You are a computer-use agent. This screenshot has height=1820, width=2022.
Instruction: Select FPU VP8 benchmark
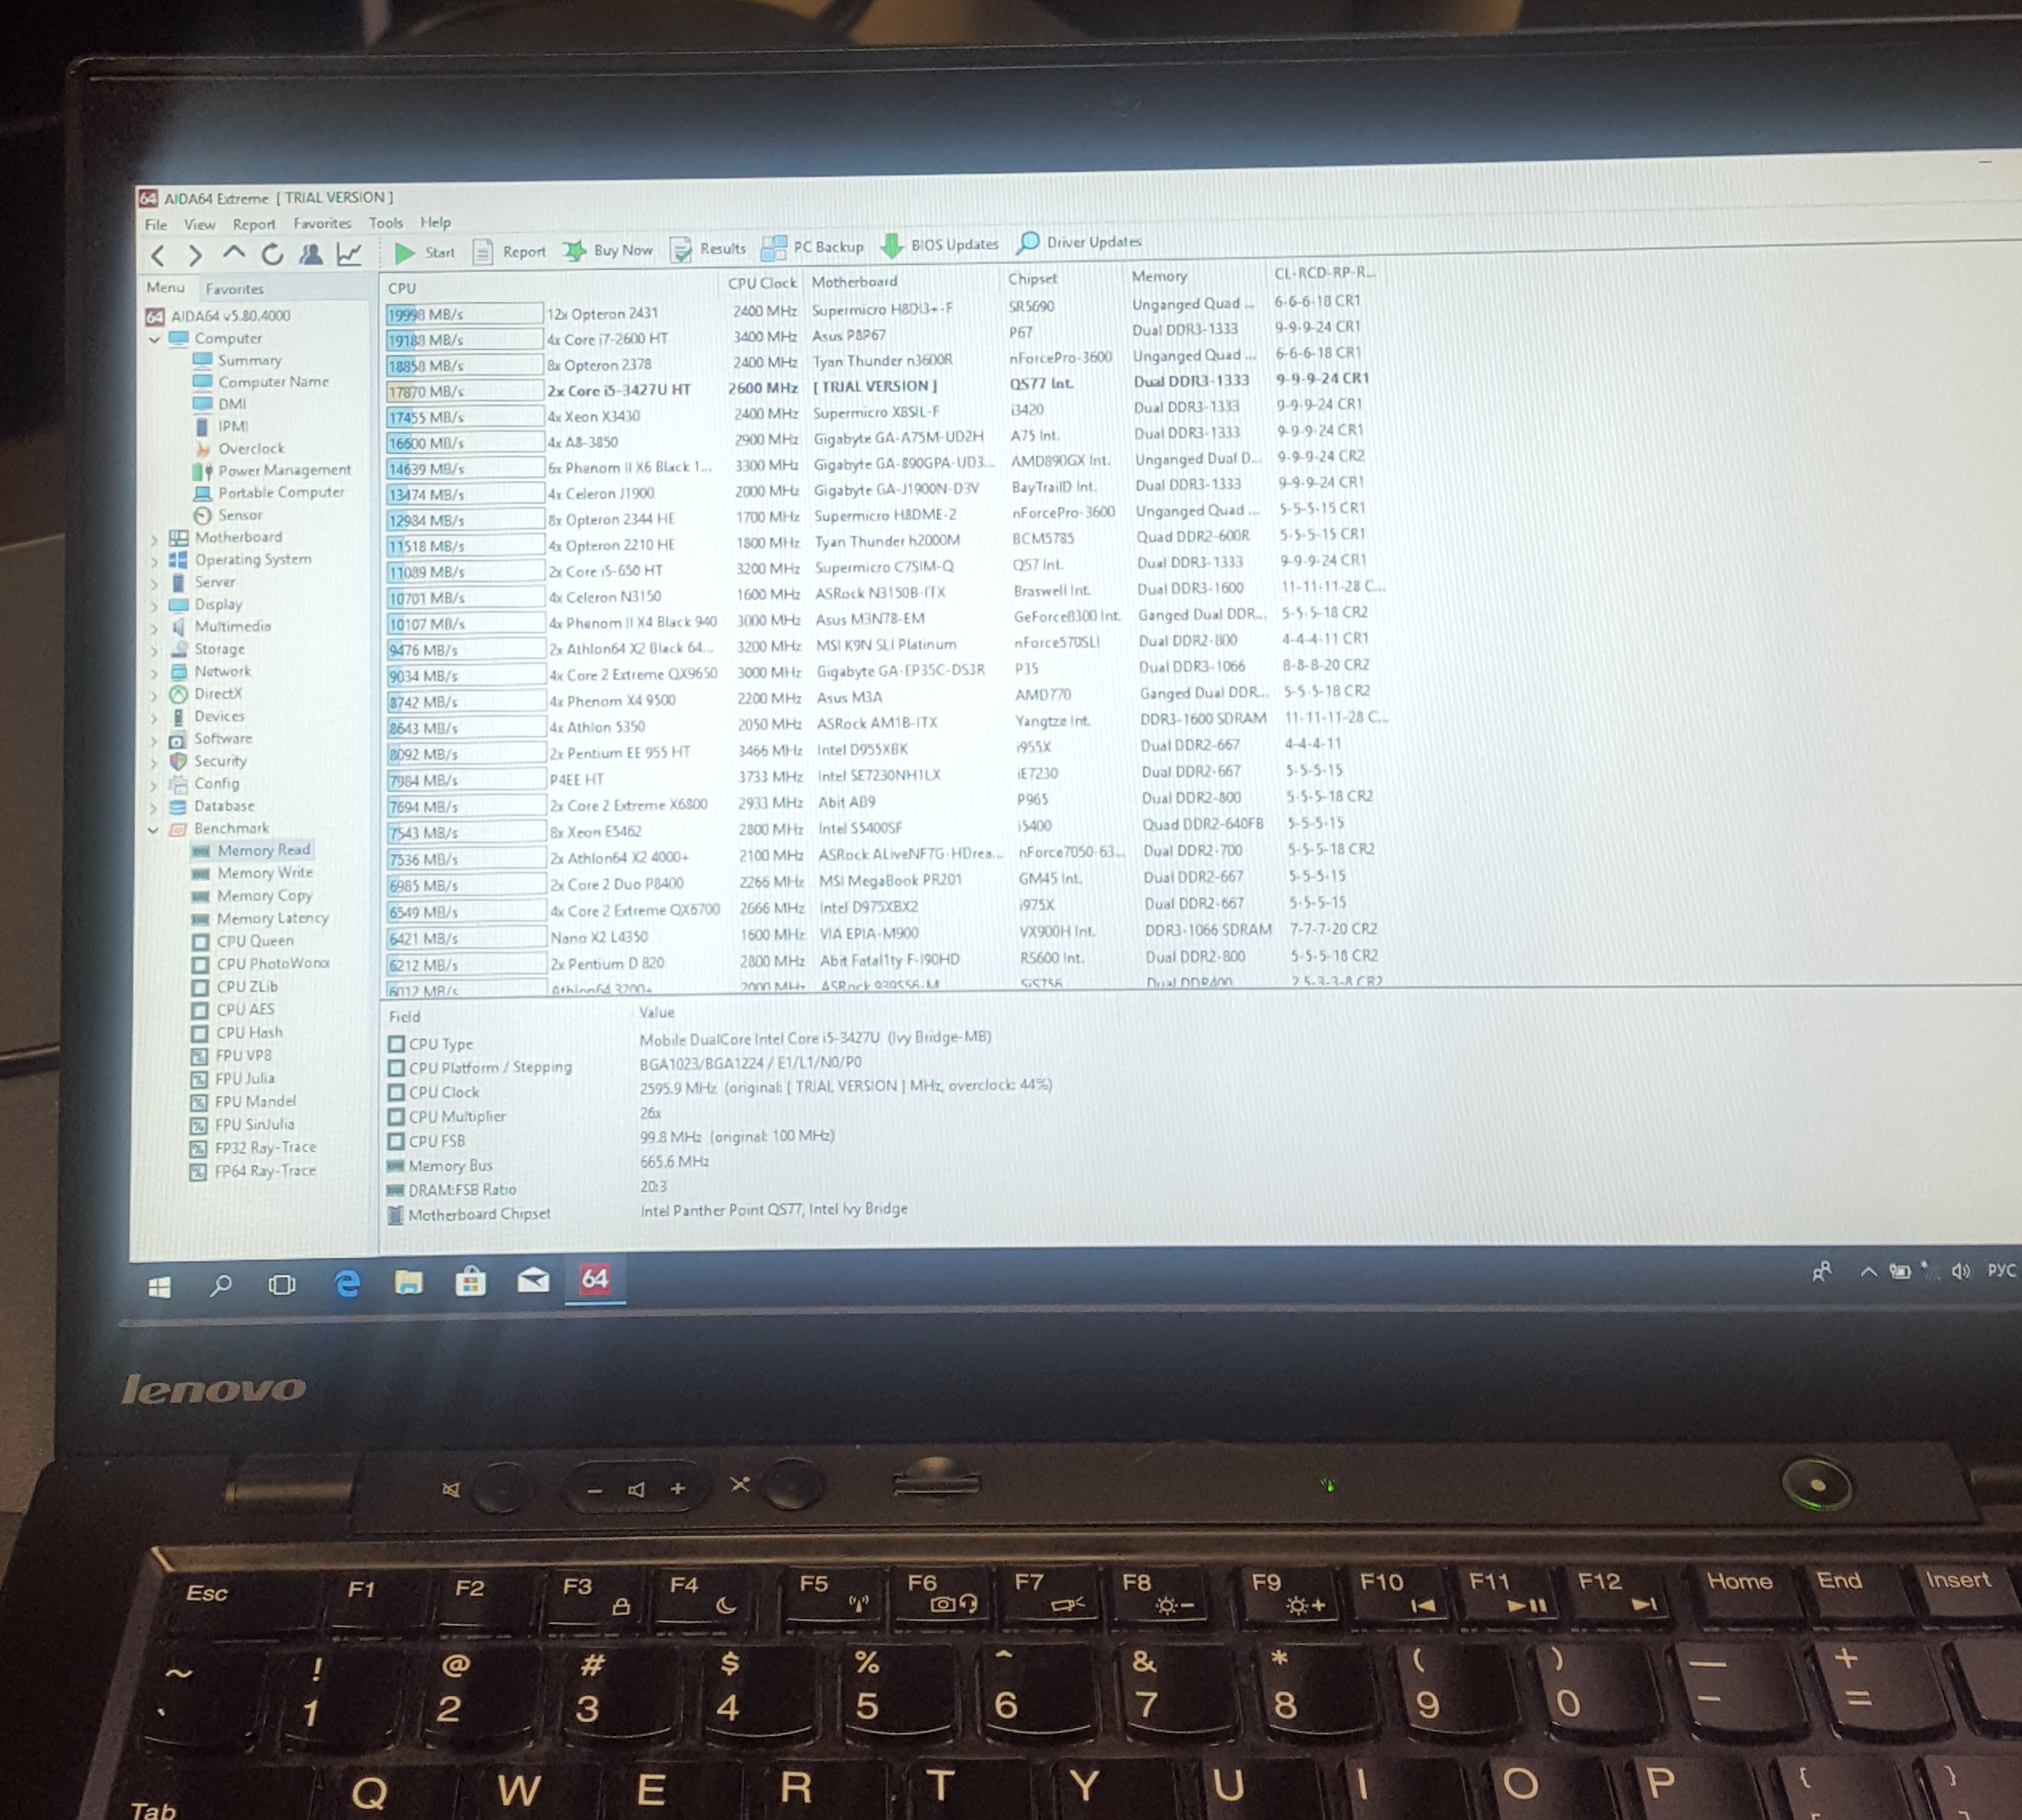click(231, 1056)
